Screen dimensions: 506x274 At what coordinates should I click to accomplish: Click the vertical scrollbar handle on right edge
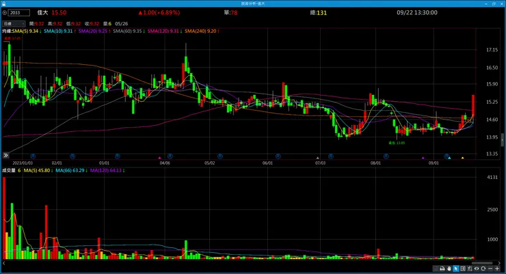coord(503,139)
